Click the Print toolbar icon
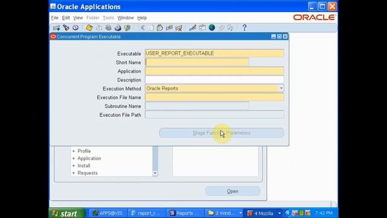The image size is (387, 218). coord(118,28)
